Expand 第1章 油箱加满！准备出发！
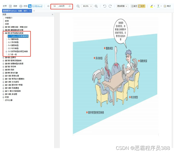 point(3,27)
